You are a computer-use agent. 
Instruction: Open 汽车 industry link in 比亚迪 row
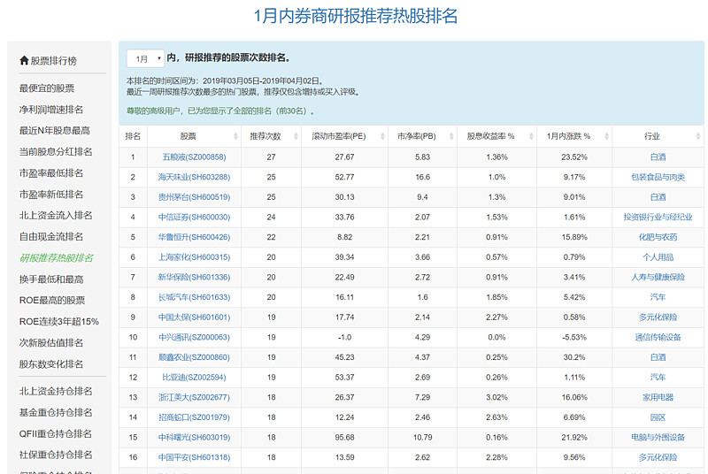pyautogui.click(x=658, y=377)
